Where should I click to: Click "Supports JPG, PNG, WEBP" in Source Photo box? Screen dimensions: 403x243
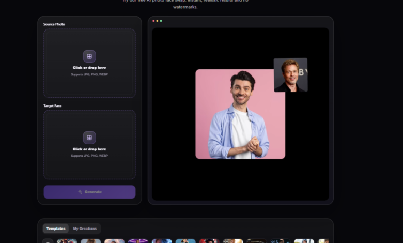pos(89,74)
